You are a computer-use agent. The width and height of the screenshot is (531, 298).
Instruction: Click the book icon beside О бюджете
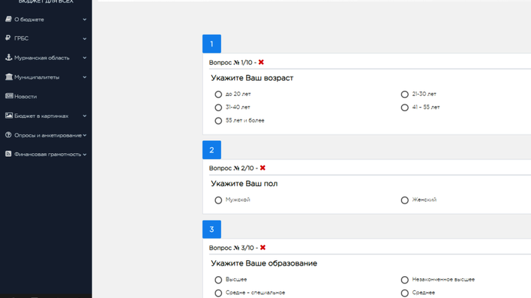(x=9, y=20)
